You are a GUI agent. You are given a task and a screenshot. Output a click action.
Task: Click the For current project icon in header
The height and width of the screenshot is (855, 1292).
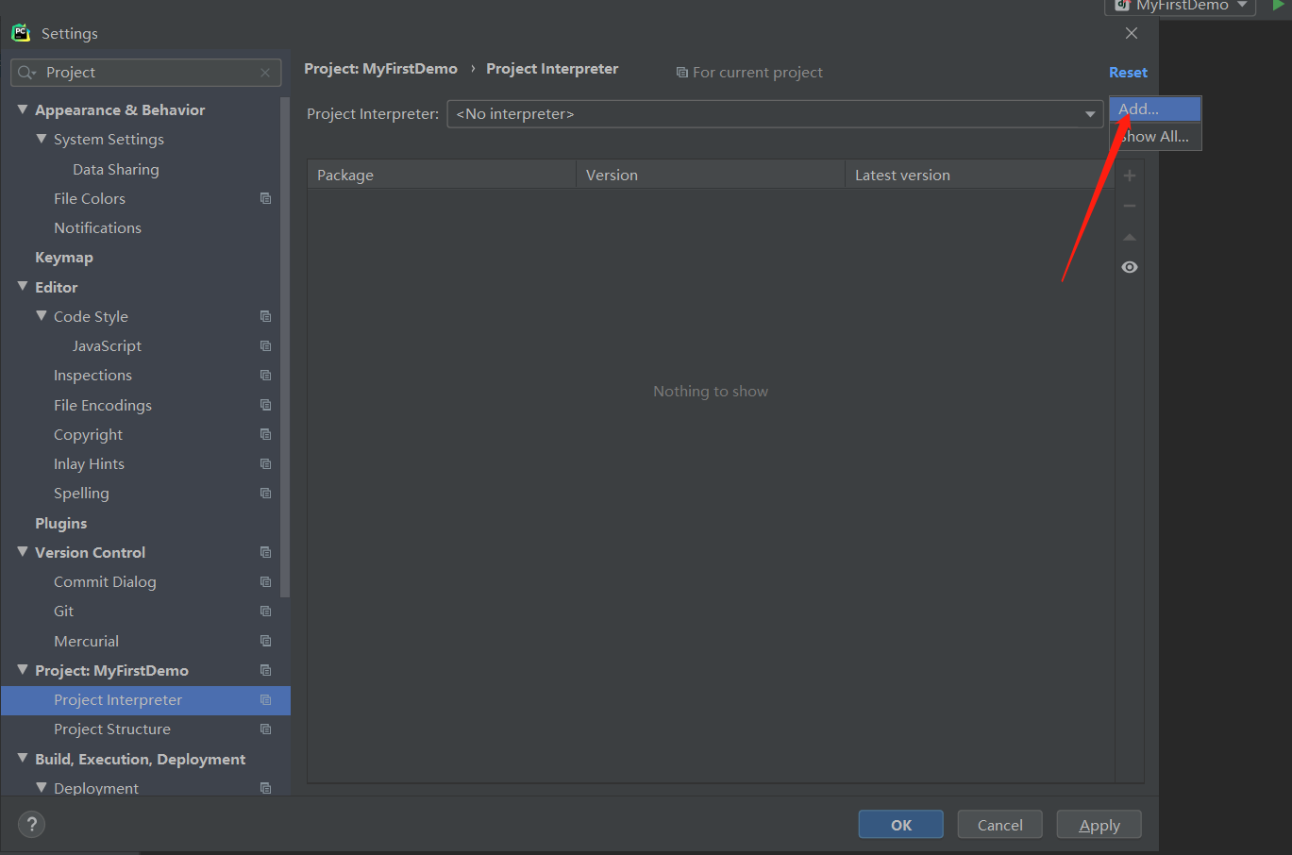[x=681, y=73]
